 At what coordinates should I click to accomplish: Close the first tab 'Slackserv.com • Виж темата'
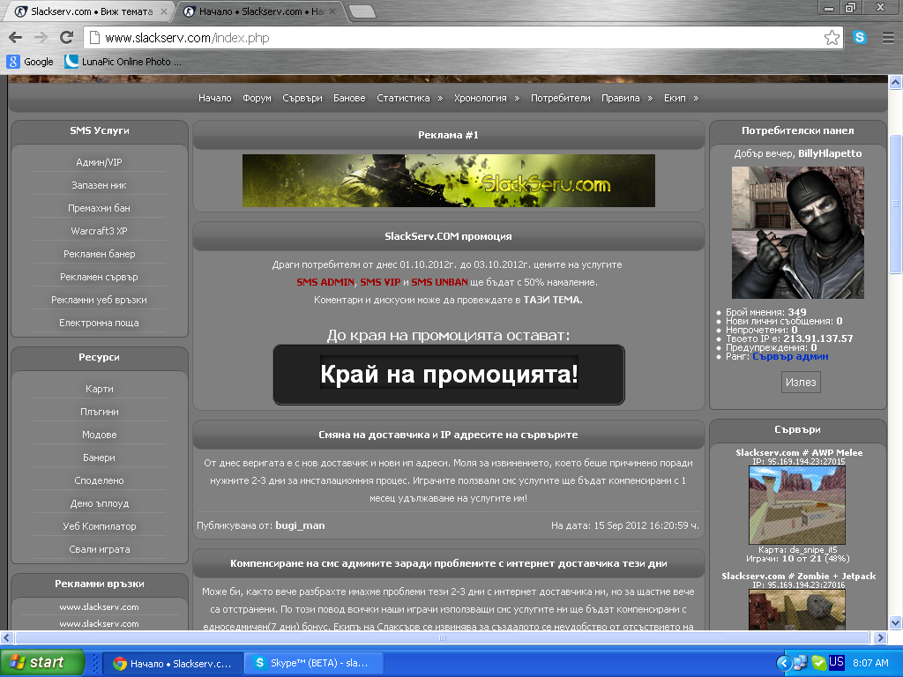click(163, 11)
